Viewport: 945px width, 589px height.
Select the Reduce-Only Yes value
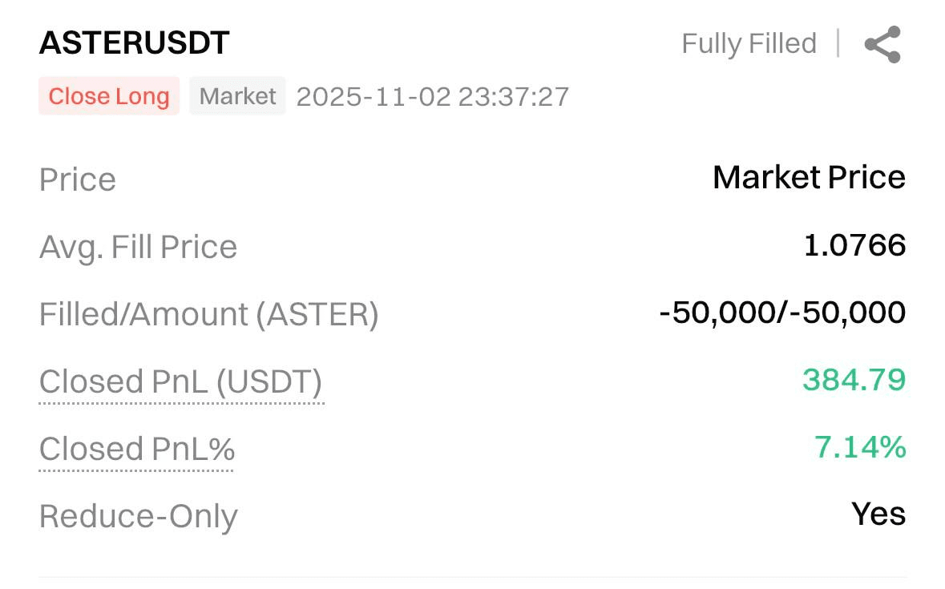878,514
